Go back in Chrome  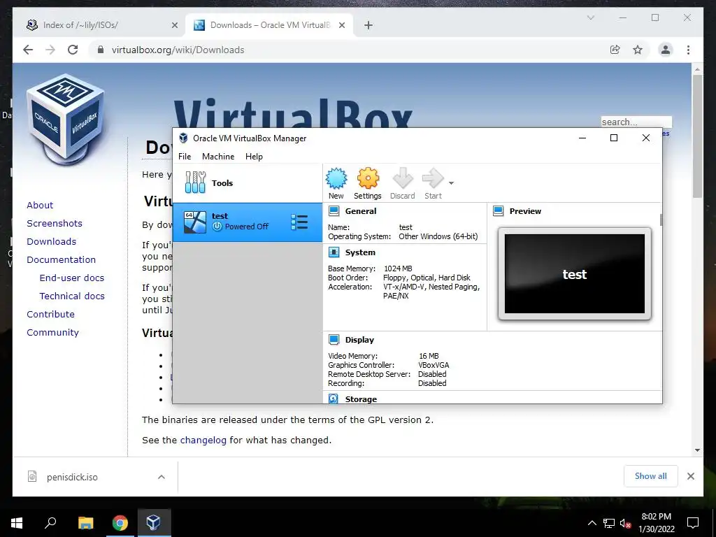pyautogui.click(x=28, y=50)
